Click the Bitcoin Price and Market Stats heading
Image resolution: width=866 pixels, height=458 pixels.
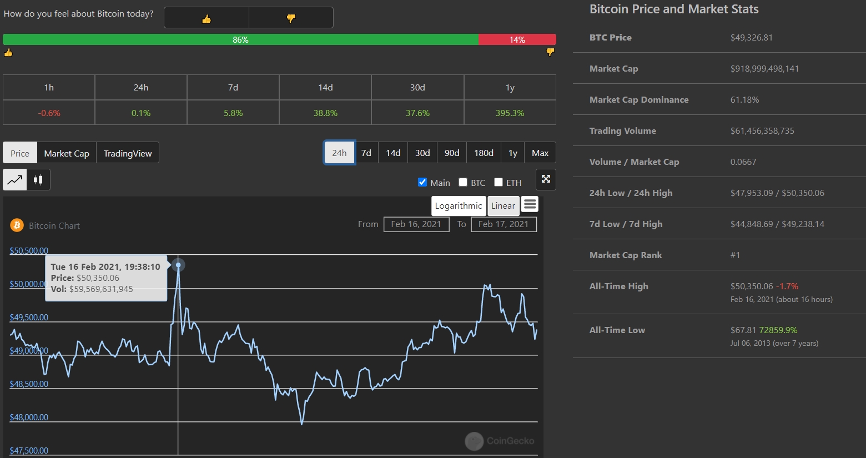pos(674,9)
